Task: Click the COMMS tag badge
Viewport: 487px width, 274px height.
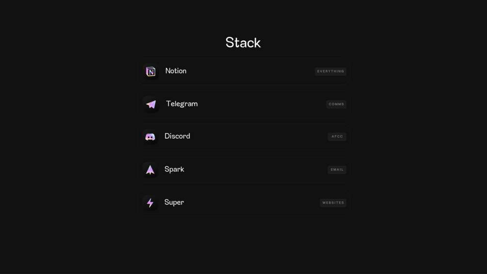Action: (x=336, y=104)
